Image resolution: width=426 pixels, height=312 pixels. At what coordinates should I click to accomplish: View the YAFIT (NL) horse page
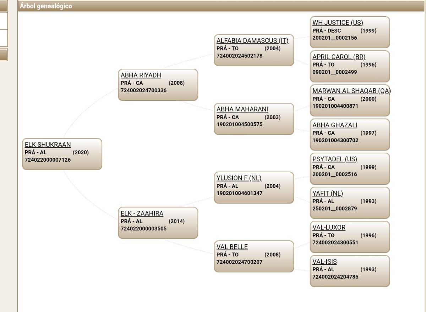click(328, 193)
